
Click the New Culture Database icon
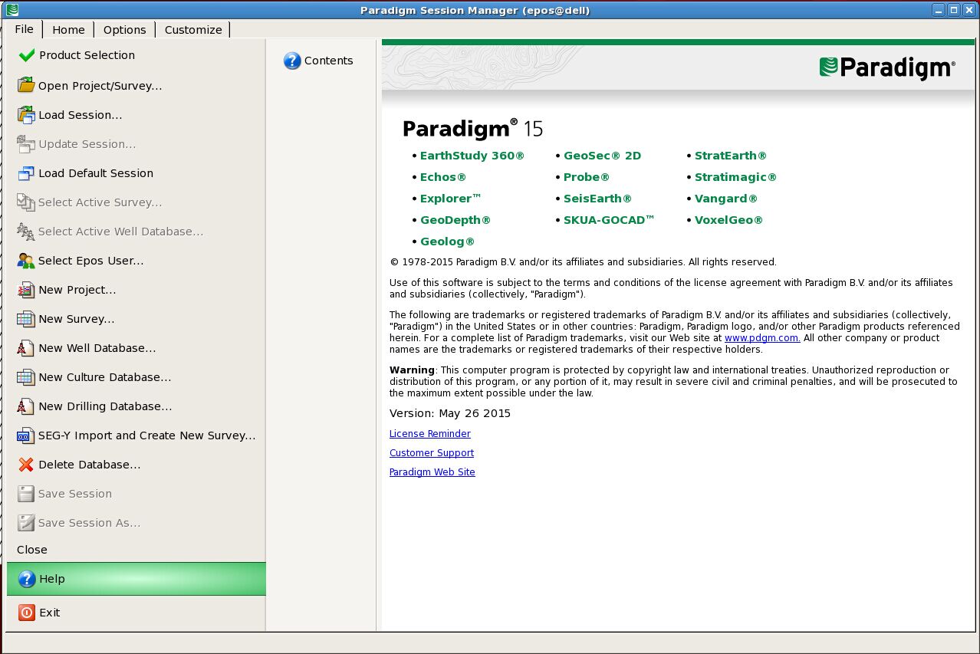coord(26,377)
